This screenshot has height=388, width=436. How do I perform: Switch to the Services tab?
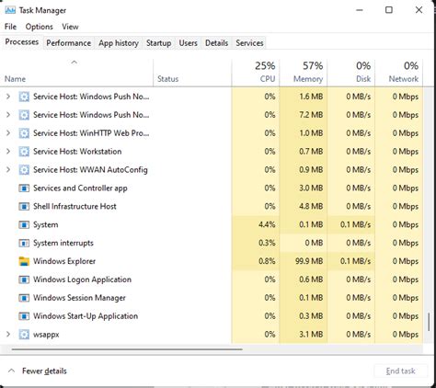click(249, 43)
